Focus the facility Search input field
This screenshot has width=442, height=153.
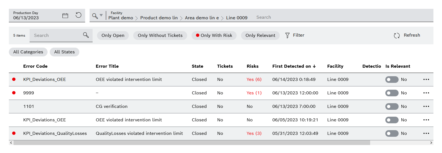point(343,17)
